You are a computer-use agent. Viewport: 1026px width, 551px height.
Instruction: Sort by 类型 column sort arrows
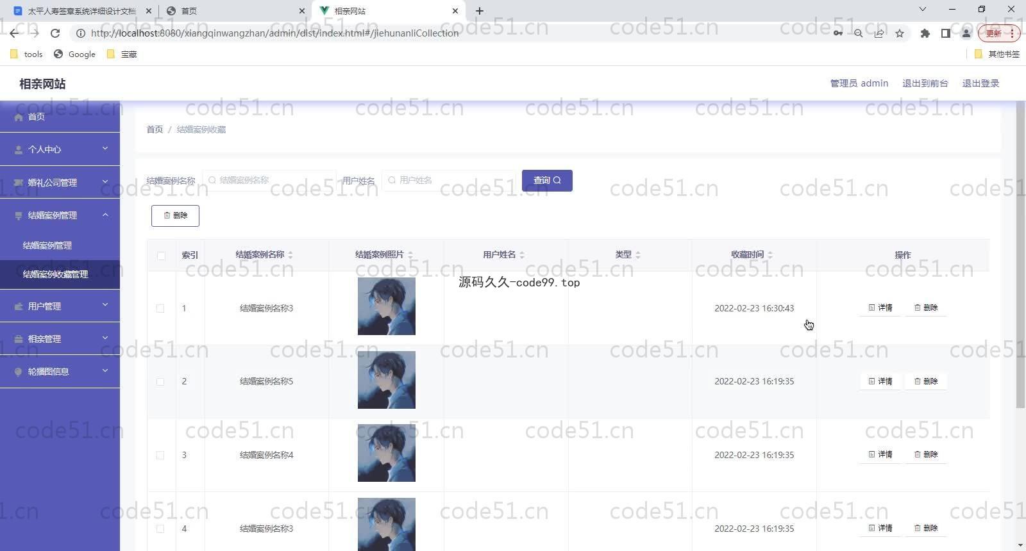[638, 255]
